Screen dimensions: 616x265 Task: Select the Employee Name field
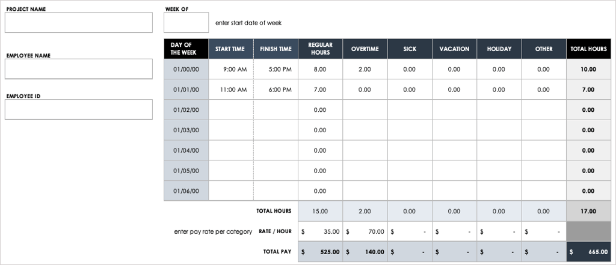(x=78, y=69)
